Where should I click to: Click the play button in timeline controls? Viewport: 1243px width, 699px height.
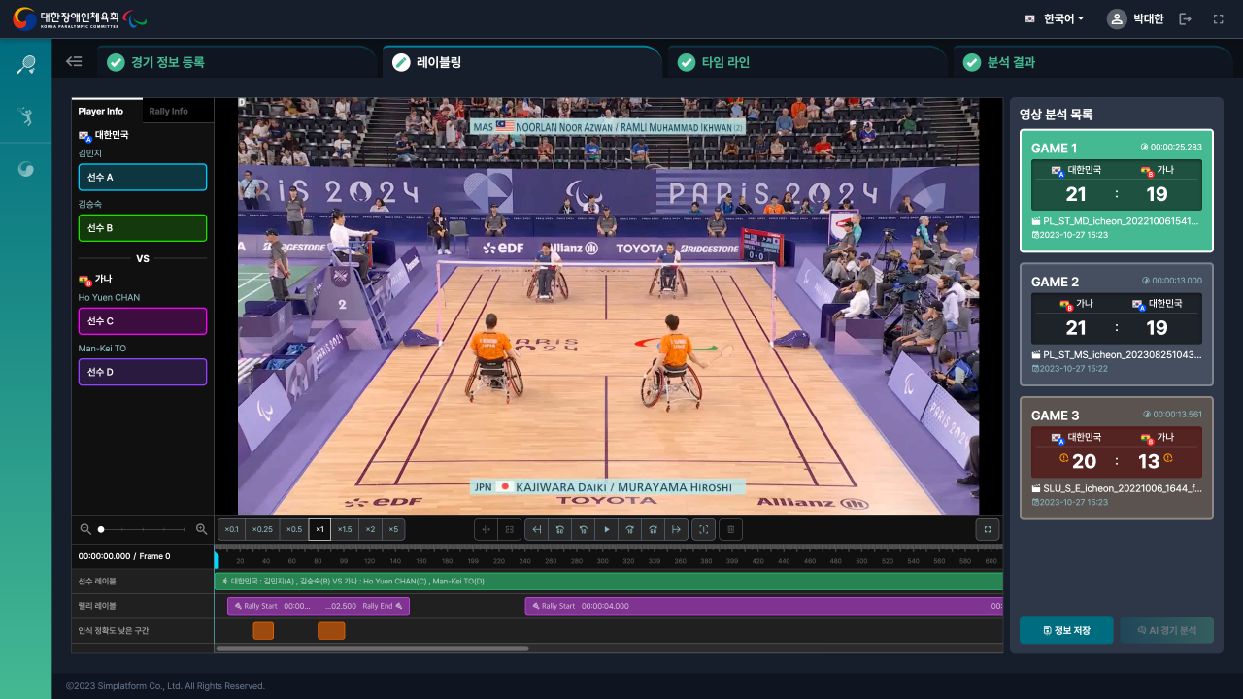[607, 529]
